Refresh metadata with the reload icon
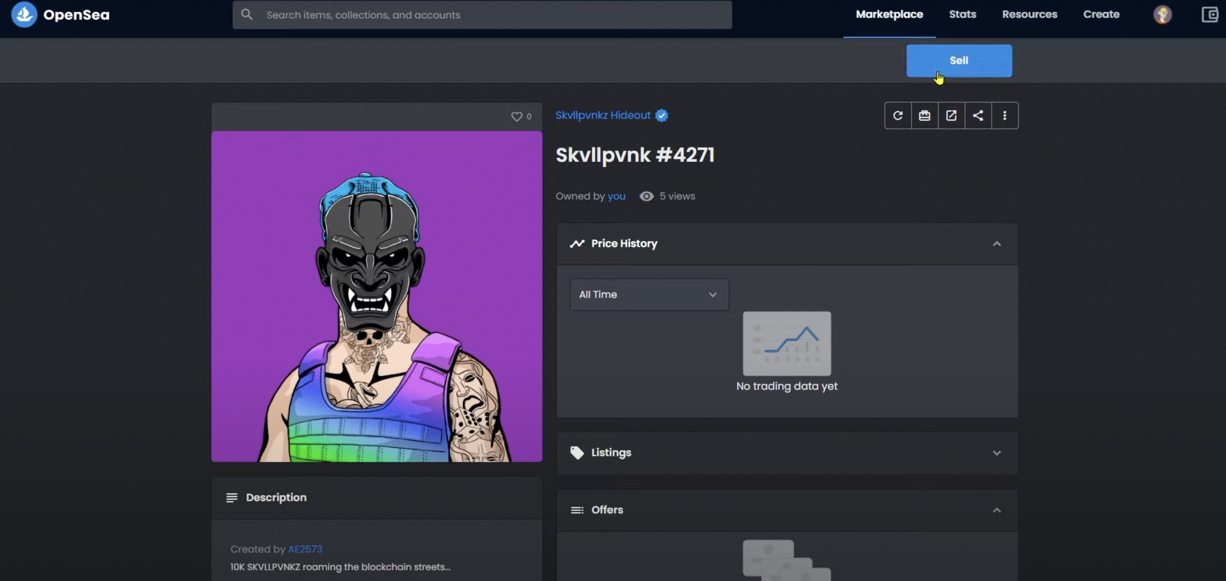 coord(898,115)
